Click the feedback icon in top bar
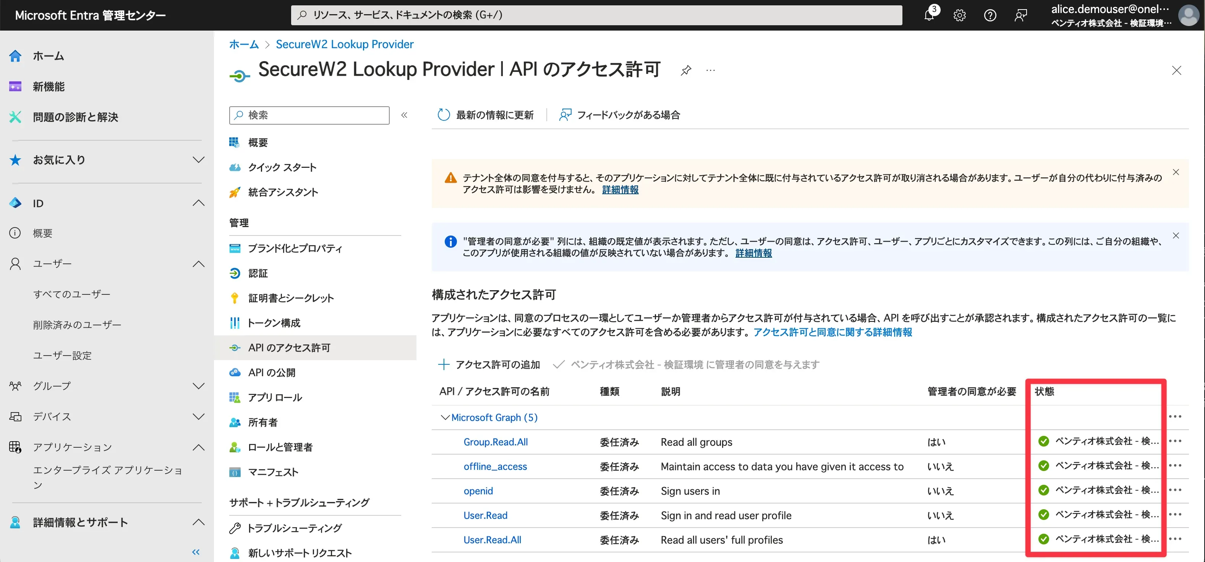Image resolution: width=1205 pixels, height=562 pixels. pos(1021,15)
